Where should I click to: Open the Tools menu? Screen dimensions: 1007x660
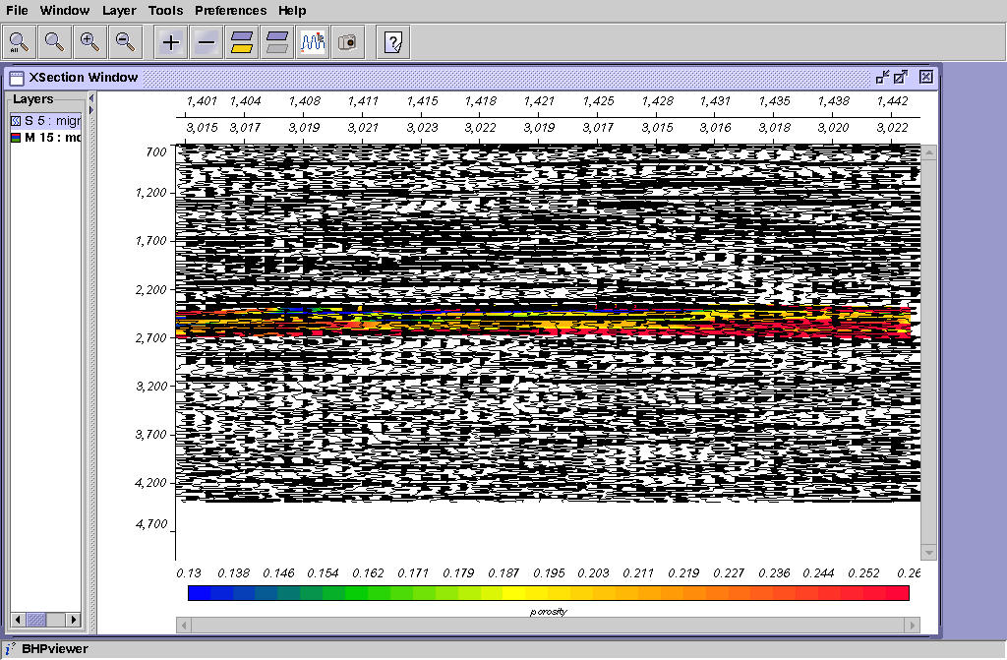coord(165,10)
